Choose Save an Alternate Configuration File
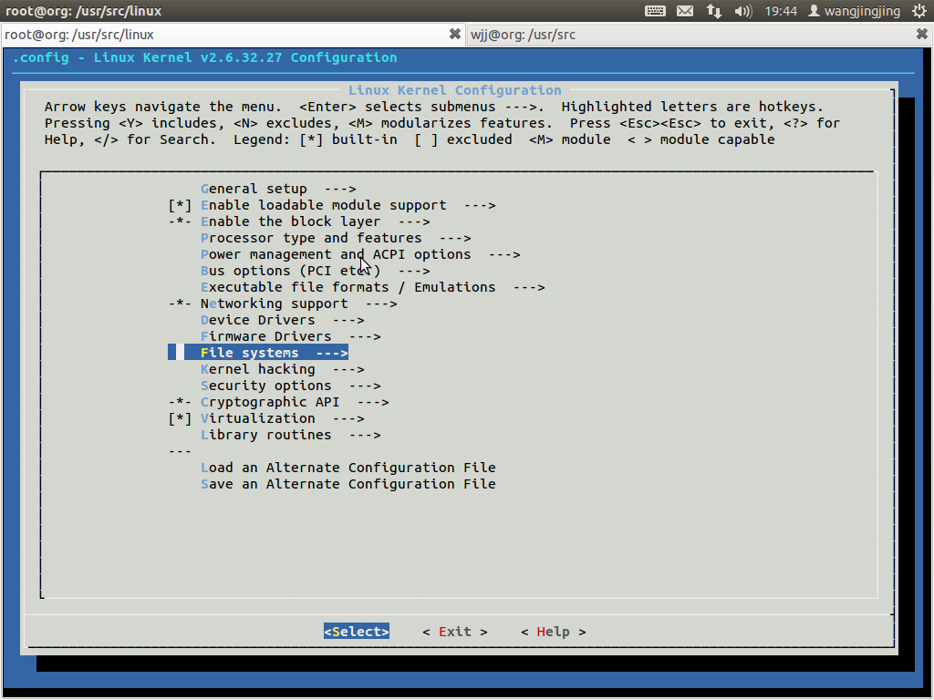The image size is (934, 700). 348,485
